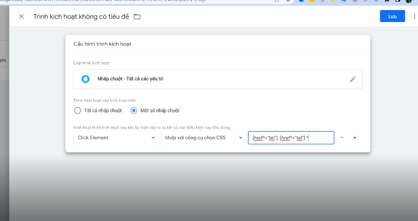Click the 'Cấu hình trình kích hoạt' heading

click(x=103, y=44)
